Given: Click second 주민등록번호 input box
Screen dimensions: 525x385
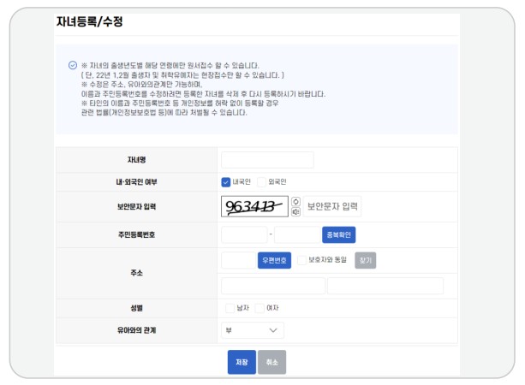Looking at the screenshot, I should (298, 234).
